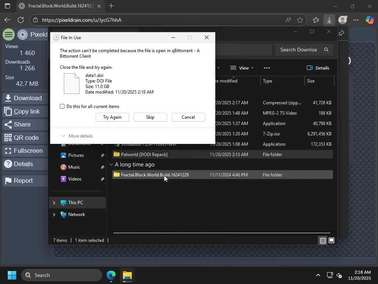This screenshot has width=378, height=284.
Task: Click the search magnifier icon in Explorer
Action: (326, 50)
